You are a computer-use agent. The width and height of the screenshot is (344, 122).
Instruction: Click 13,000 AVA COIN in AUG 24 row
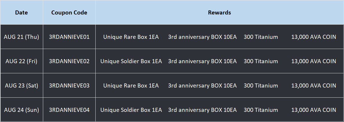tap(314, 110)
